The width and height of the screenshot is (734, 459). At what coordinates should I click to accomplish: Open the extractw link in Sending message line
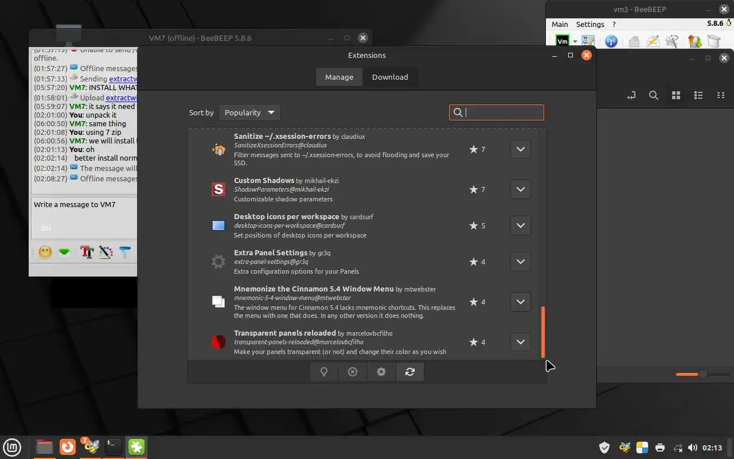[x=123, y=79]
